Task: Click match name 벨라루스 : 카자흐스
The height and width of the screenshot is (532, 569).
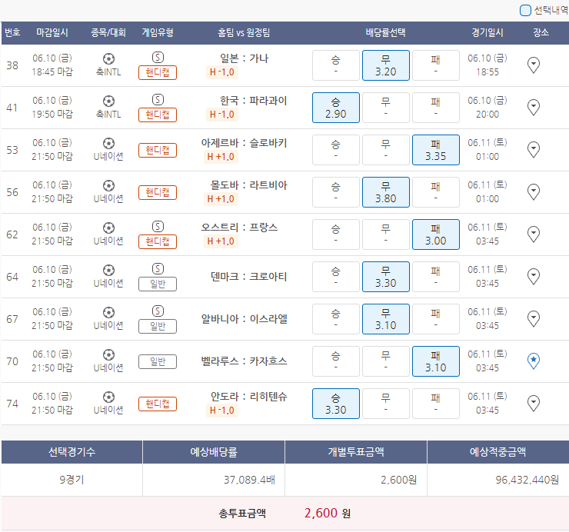Action: 244,361
